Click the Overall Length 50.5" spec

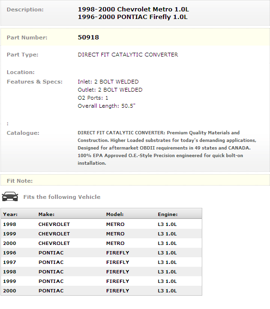(x=107, y=106)
